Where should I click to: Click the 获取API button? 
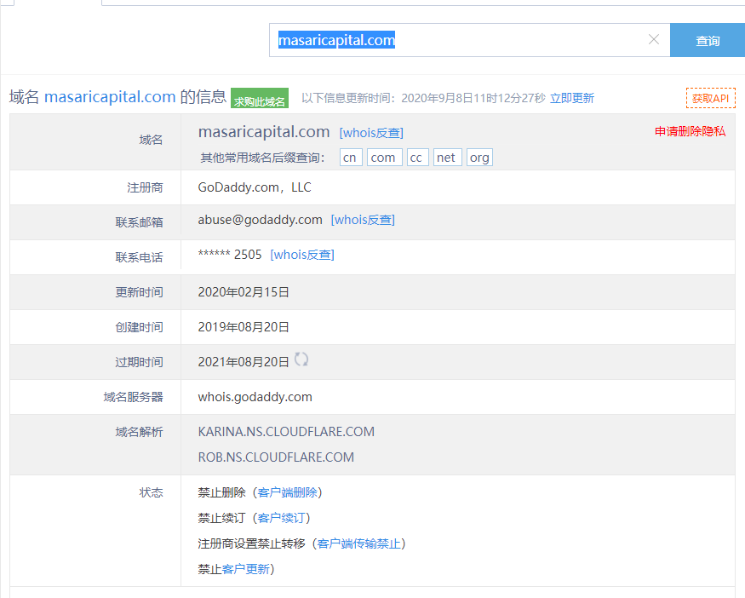click(x=709, y=98)
